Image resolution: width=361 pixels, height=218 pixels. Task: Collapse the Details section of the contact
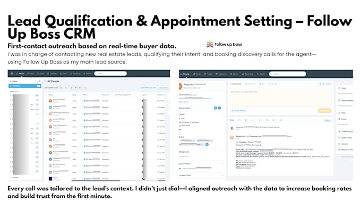point(222,114)
